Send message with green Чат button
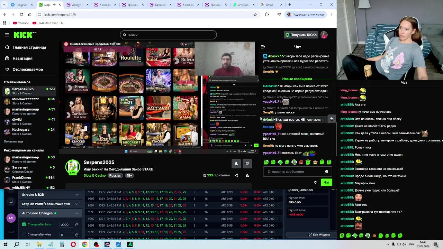This screenshot has width=443, height=249. click(x=326, y=182)
